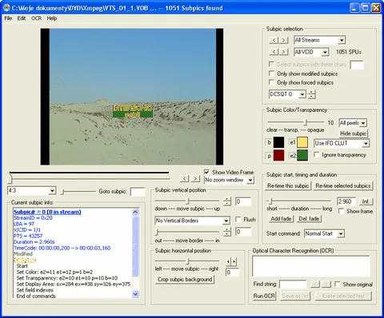The height and width of the screenshot is (318, 384).
Task: Click the duration value field 2.960
Action: [x=346, y=201]
